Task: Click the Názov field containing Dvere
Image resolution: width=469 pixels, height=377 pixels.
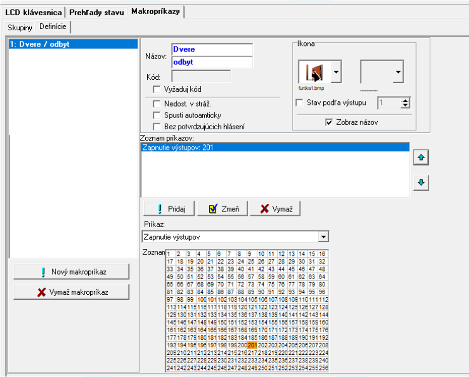Action: (212, 49)
